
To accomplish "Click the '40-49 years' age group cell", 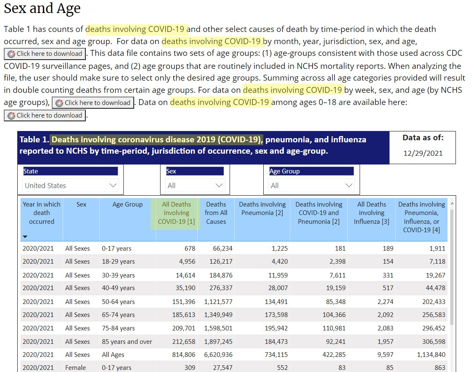I will tap(118, 288).
